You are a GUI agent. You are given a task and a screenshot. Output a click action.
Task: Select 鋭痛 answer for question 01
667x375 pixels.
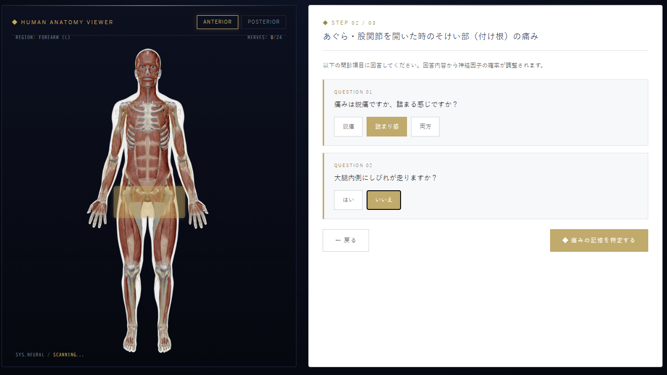pos(348,127)
